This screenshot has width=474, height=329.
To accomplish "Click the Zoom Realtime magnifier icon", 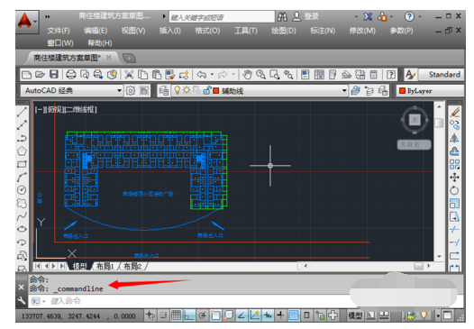I will pos(261,75).
